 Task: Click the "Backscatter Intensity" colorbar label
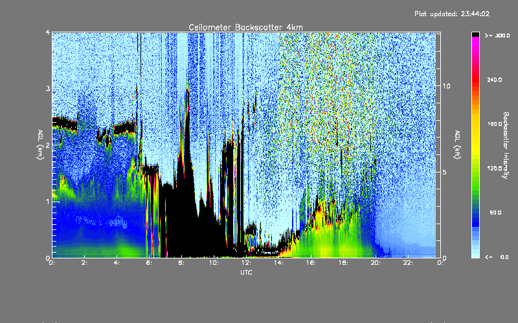point(506,145)
